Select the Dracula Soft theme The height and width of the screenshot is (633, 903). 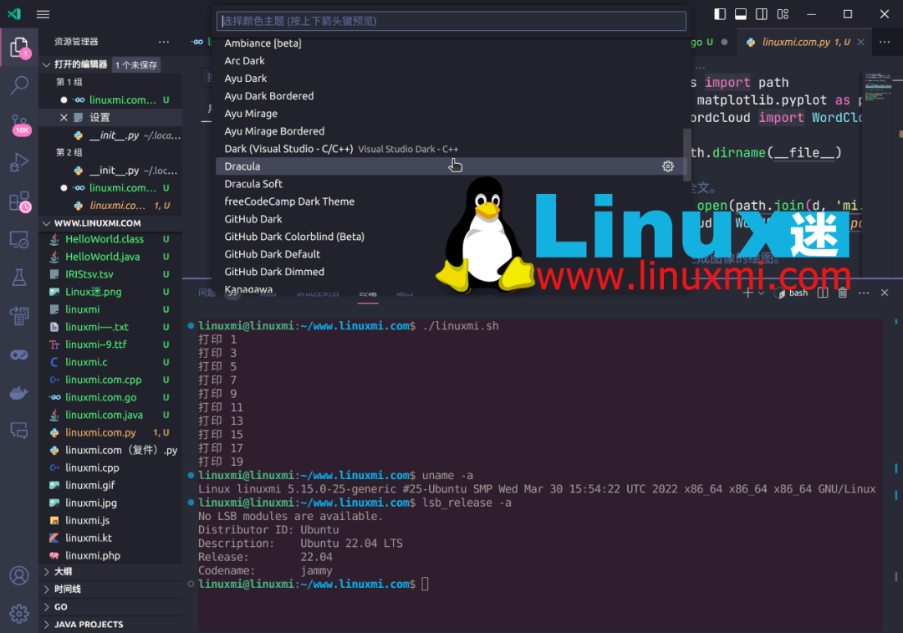coord(451,184)
